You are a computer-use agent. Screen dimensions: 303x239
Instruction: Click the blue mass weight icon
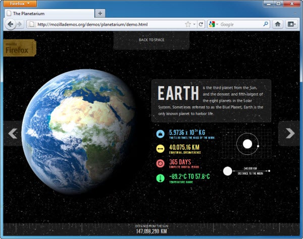coord(160,134)
